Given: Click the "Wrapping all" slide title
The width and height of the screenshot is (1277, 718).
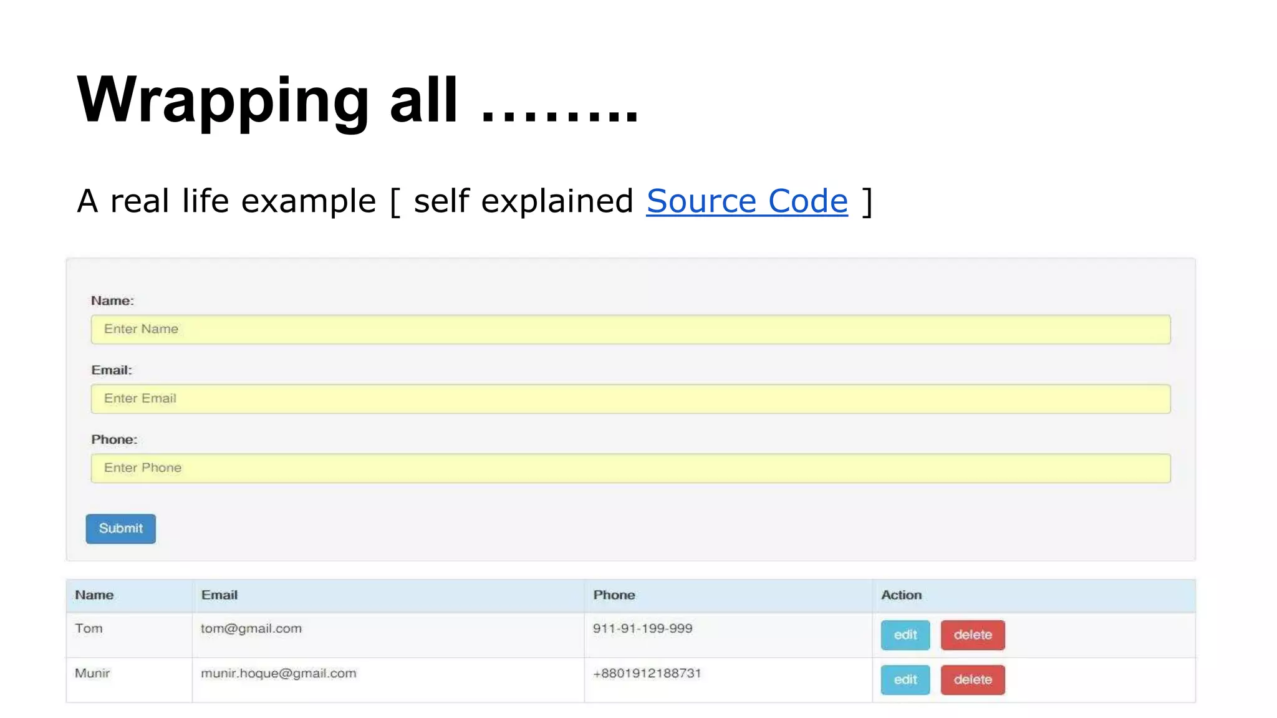Looking at the screenshot, I should click(357, 100).
